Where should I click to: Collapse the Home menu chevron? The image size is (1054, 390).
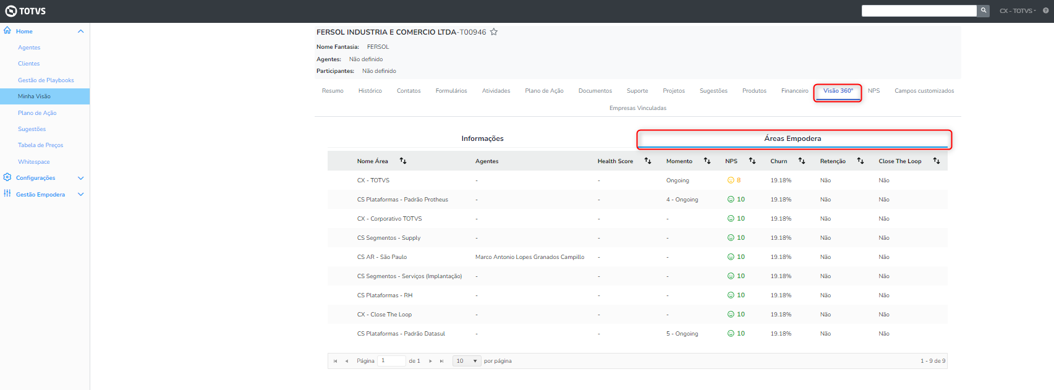point(80,31)
